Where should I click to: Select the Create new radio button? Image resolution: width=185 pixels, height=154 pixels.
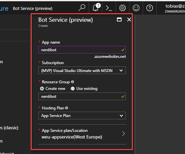42,89
